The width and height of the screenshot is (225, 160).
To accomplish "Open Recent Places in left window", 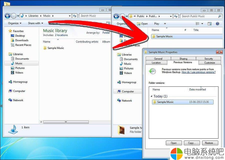I will (21, 45).
